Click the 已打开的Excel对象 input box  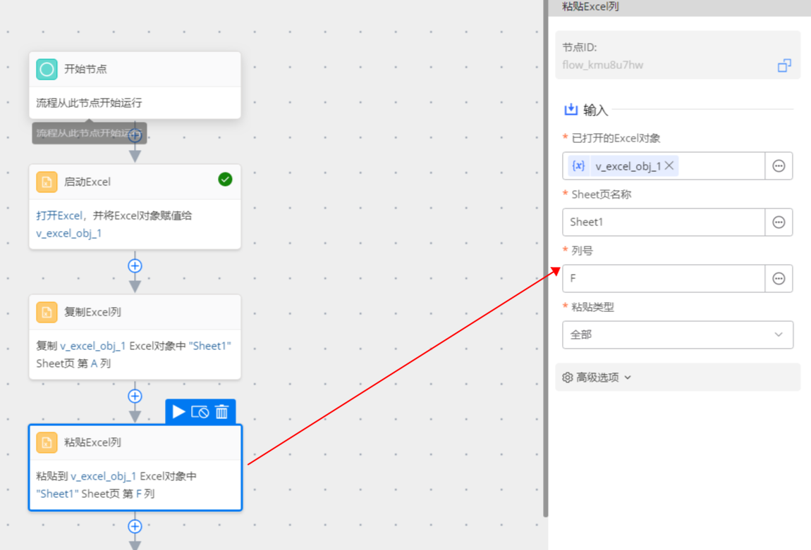[x=664, y=165]
